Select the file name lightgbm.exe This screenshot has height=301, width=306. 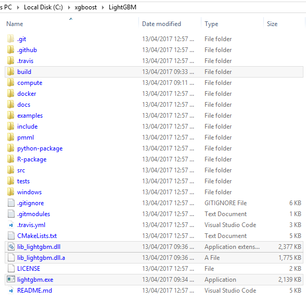coord(35,280)
